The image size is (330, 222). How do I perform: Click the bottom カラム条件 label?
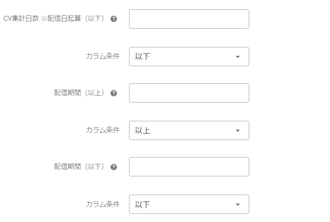103,204
